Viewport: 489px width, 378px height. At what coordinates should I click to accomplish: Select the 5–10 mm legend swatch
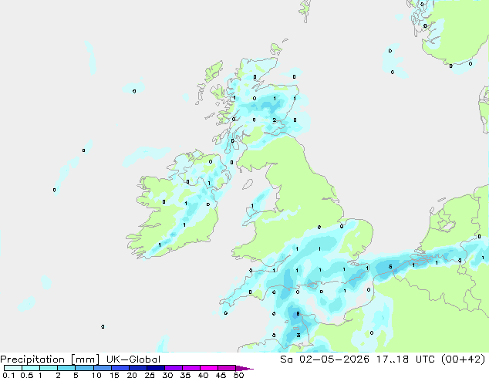tap(84, 368)
